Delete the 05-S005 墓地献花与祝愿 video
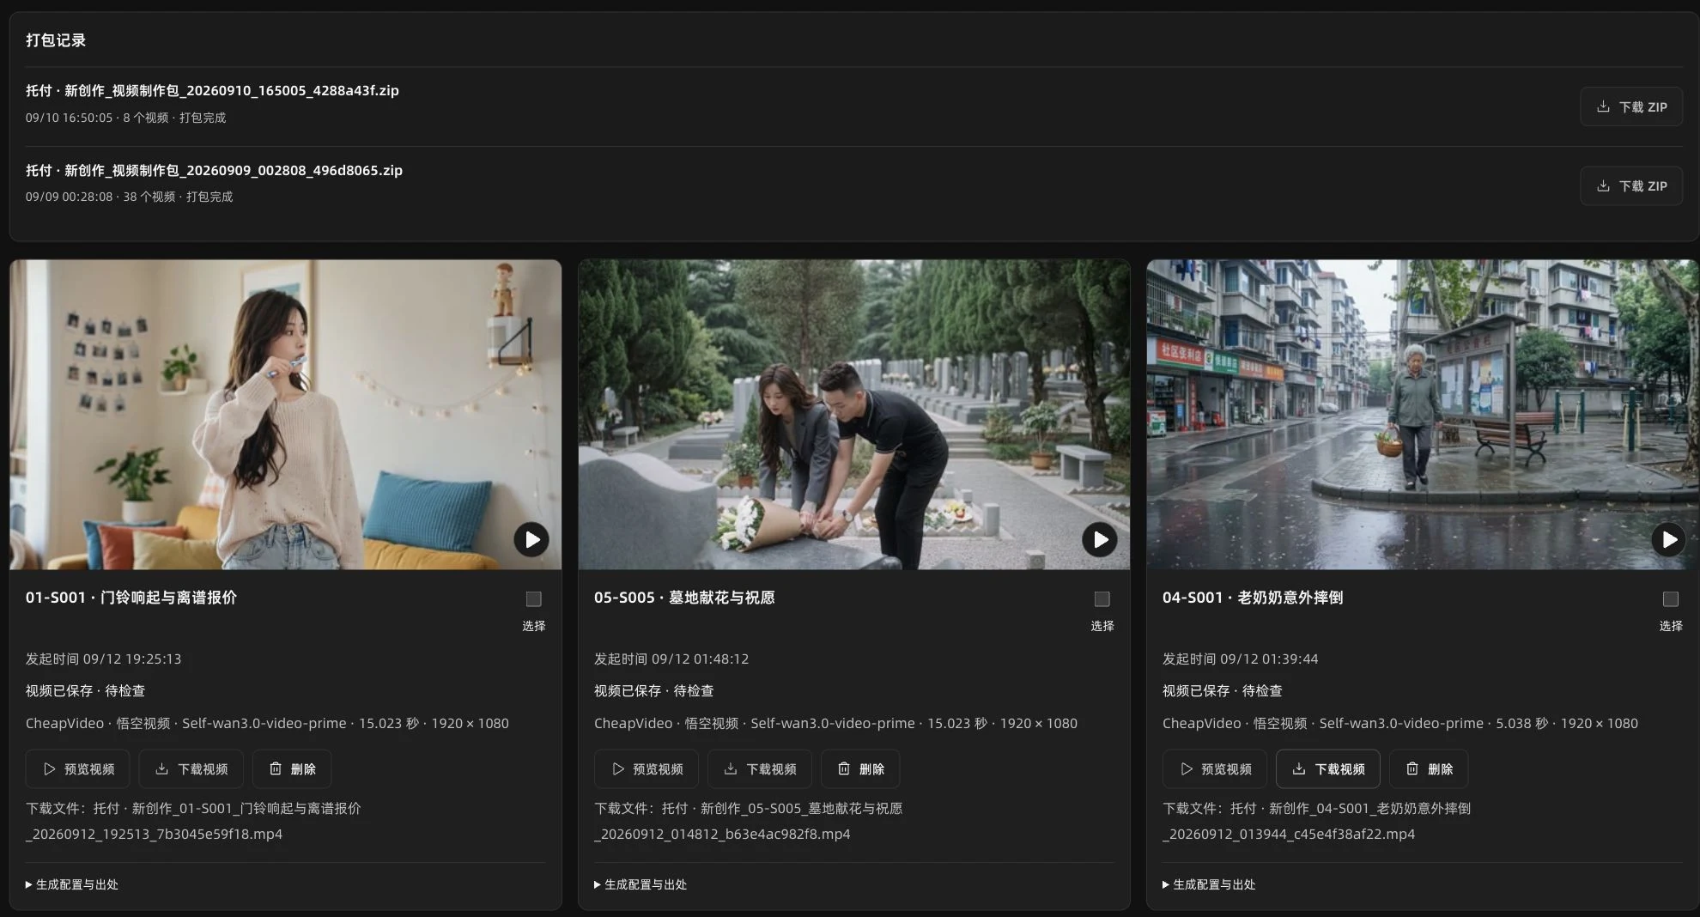Viewport: 1700px width, 917px height. (860, 769)
